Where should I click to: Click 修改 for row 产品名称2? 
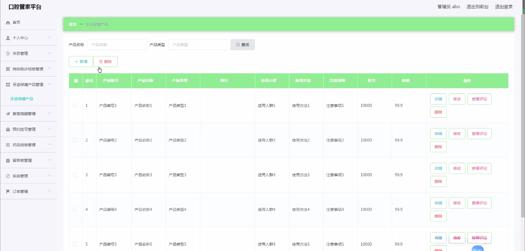pos(457,134)
